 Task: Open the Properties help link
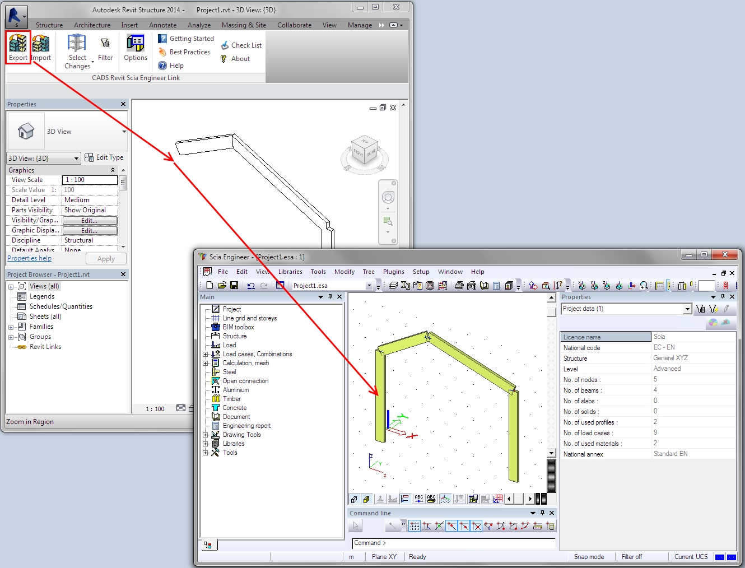pos(29,258)
